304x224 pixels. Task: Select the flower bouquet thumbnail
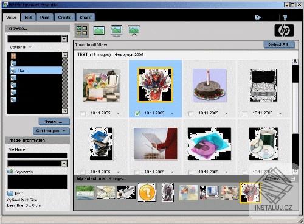(155, 85)
